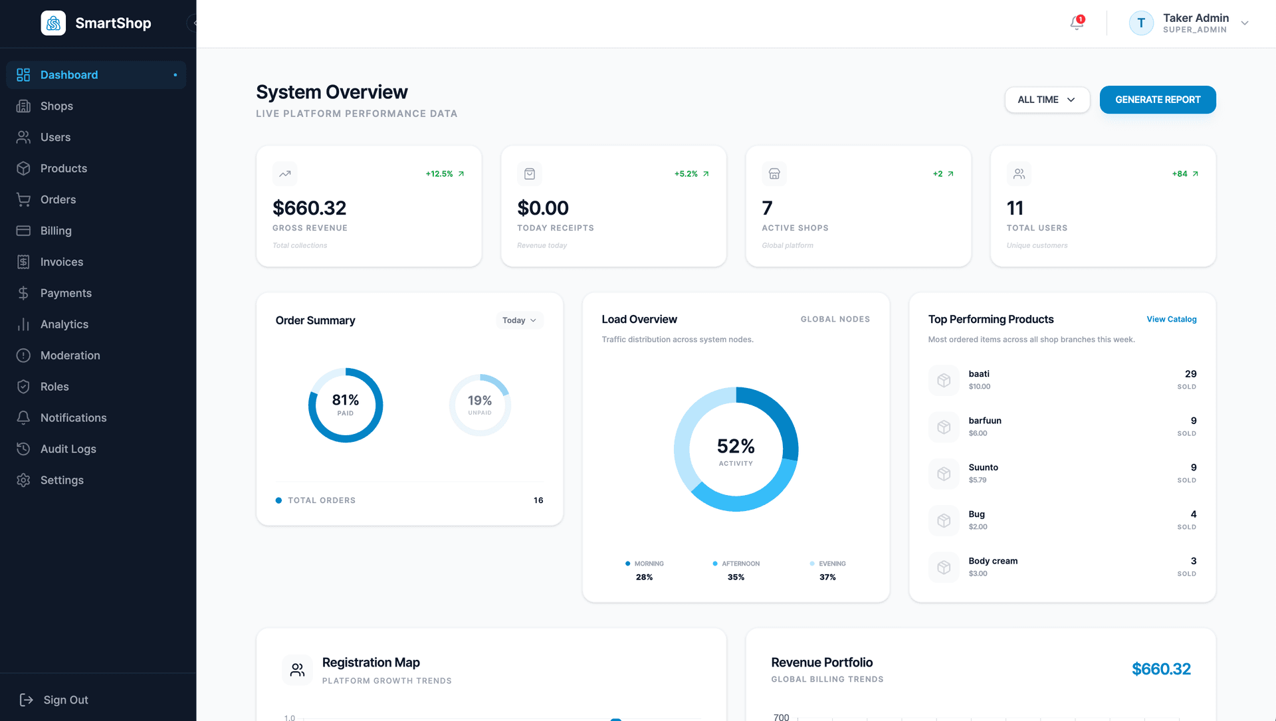Click the Suunto product box icon

(x=944, y=474)
